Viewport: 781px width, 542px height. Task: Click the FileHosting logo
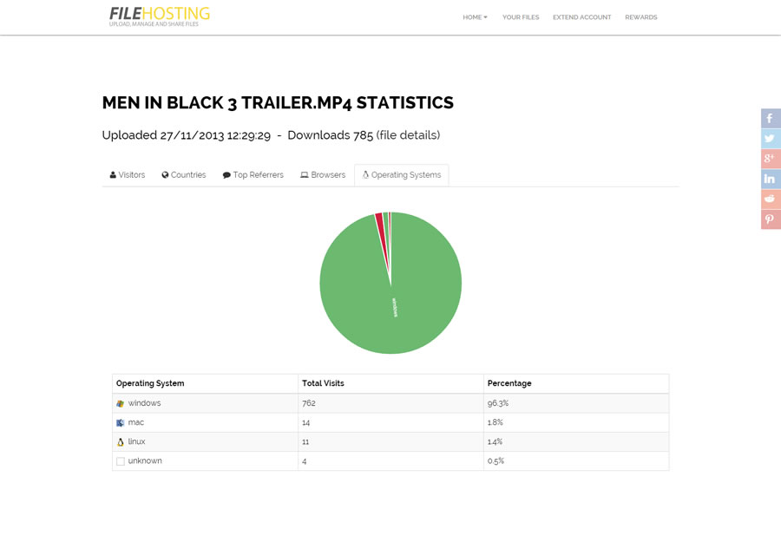coord(160,16)
